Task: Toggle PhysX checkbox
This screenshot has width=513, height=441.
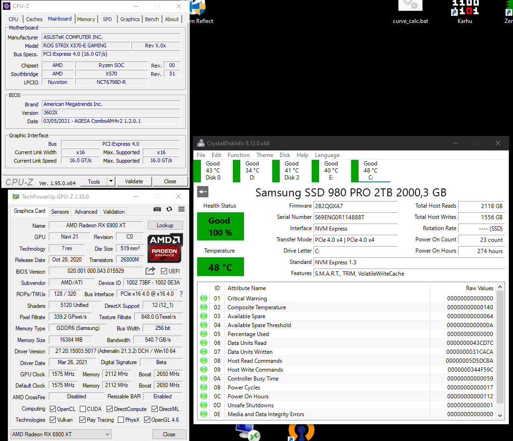Action: click(121, 420)
